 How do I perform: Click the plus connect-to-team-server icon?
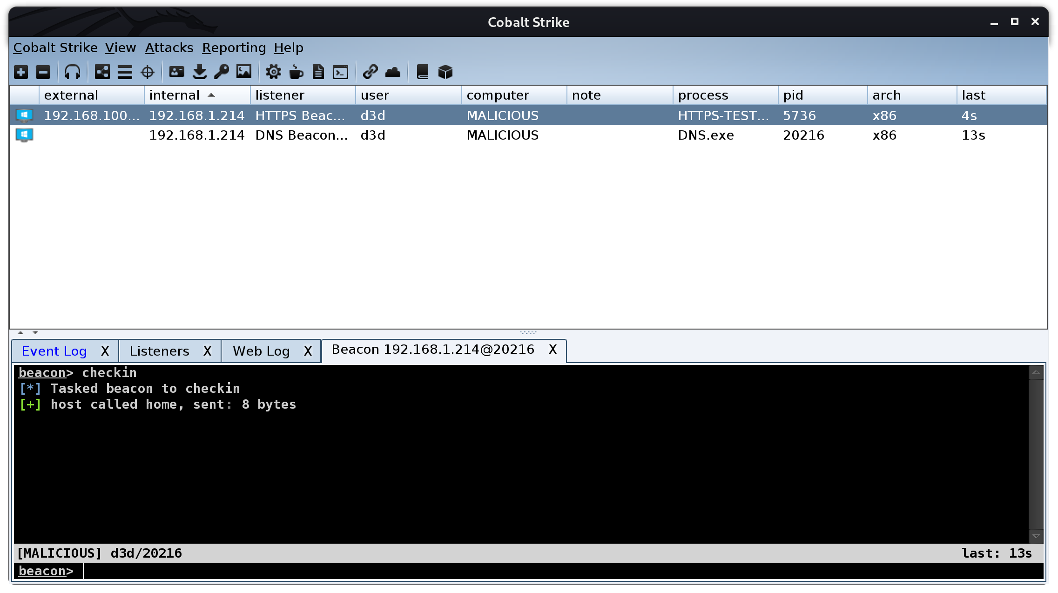(21, 72)
